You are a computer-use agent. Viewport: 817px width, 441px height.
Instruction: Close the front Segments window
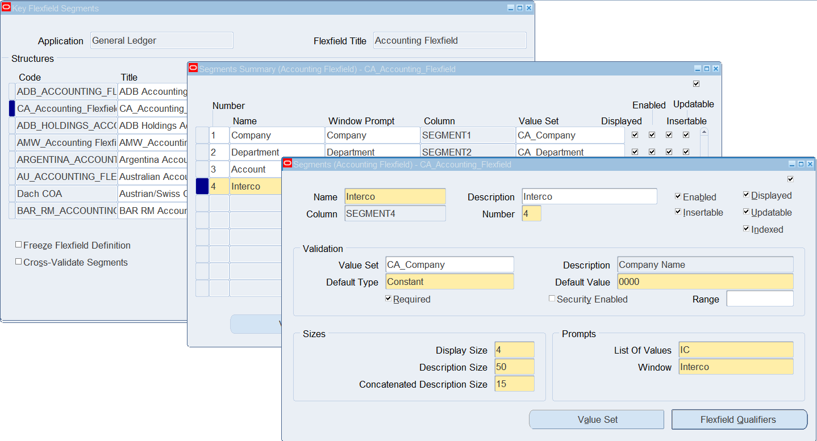pos(810,164)
